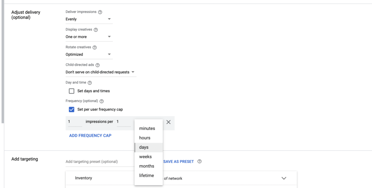Click help icon next to Frequency (optional)

(102, 101)
